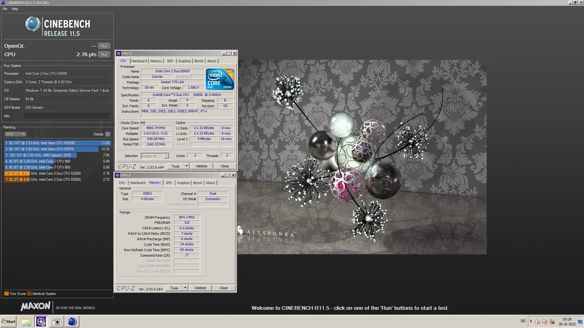Viewport: 584px width, 328px height.
Task: Select ranking entry Intel Core i7 CPU 860
Action: pyautogui.click(x=57, y=167)
